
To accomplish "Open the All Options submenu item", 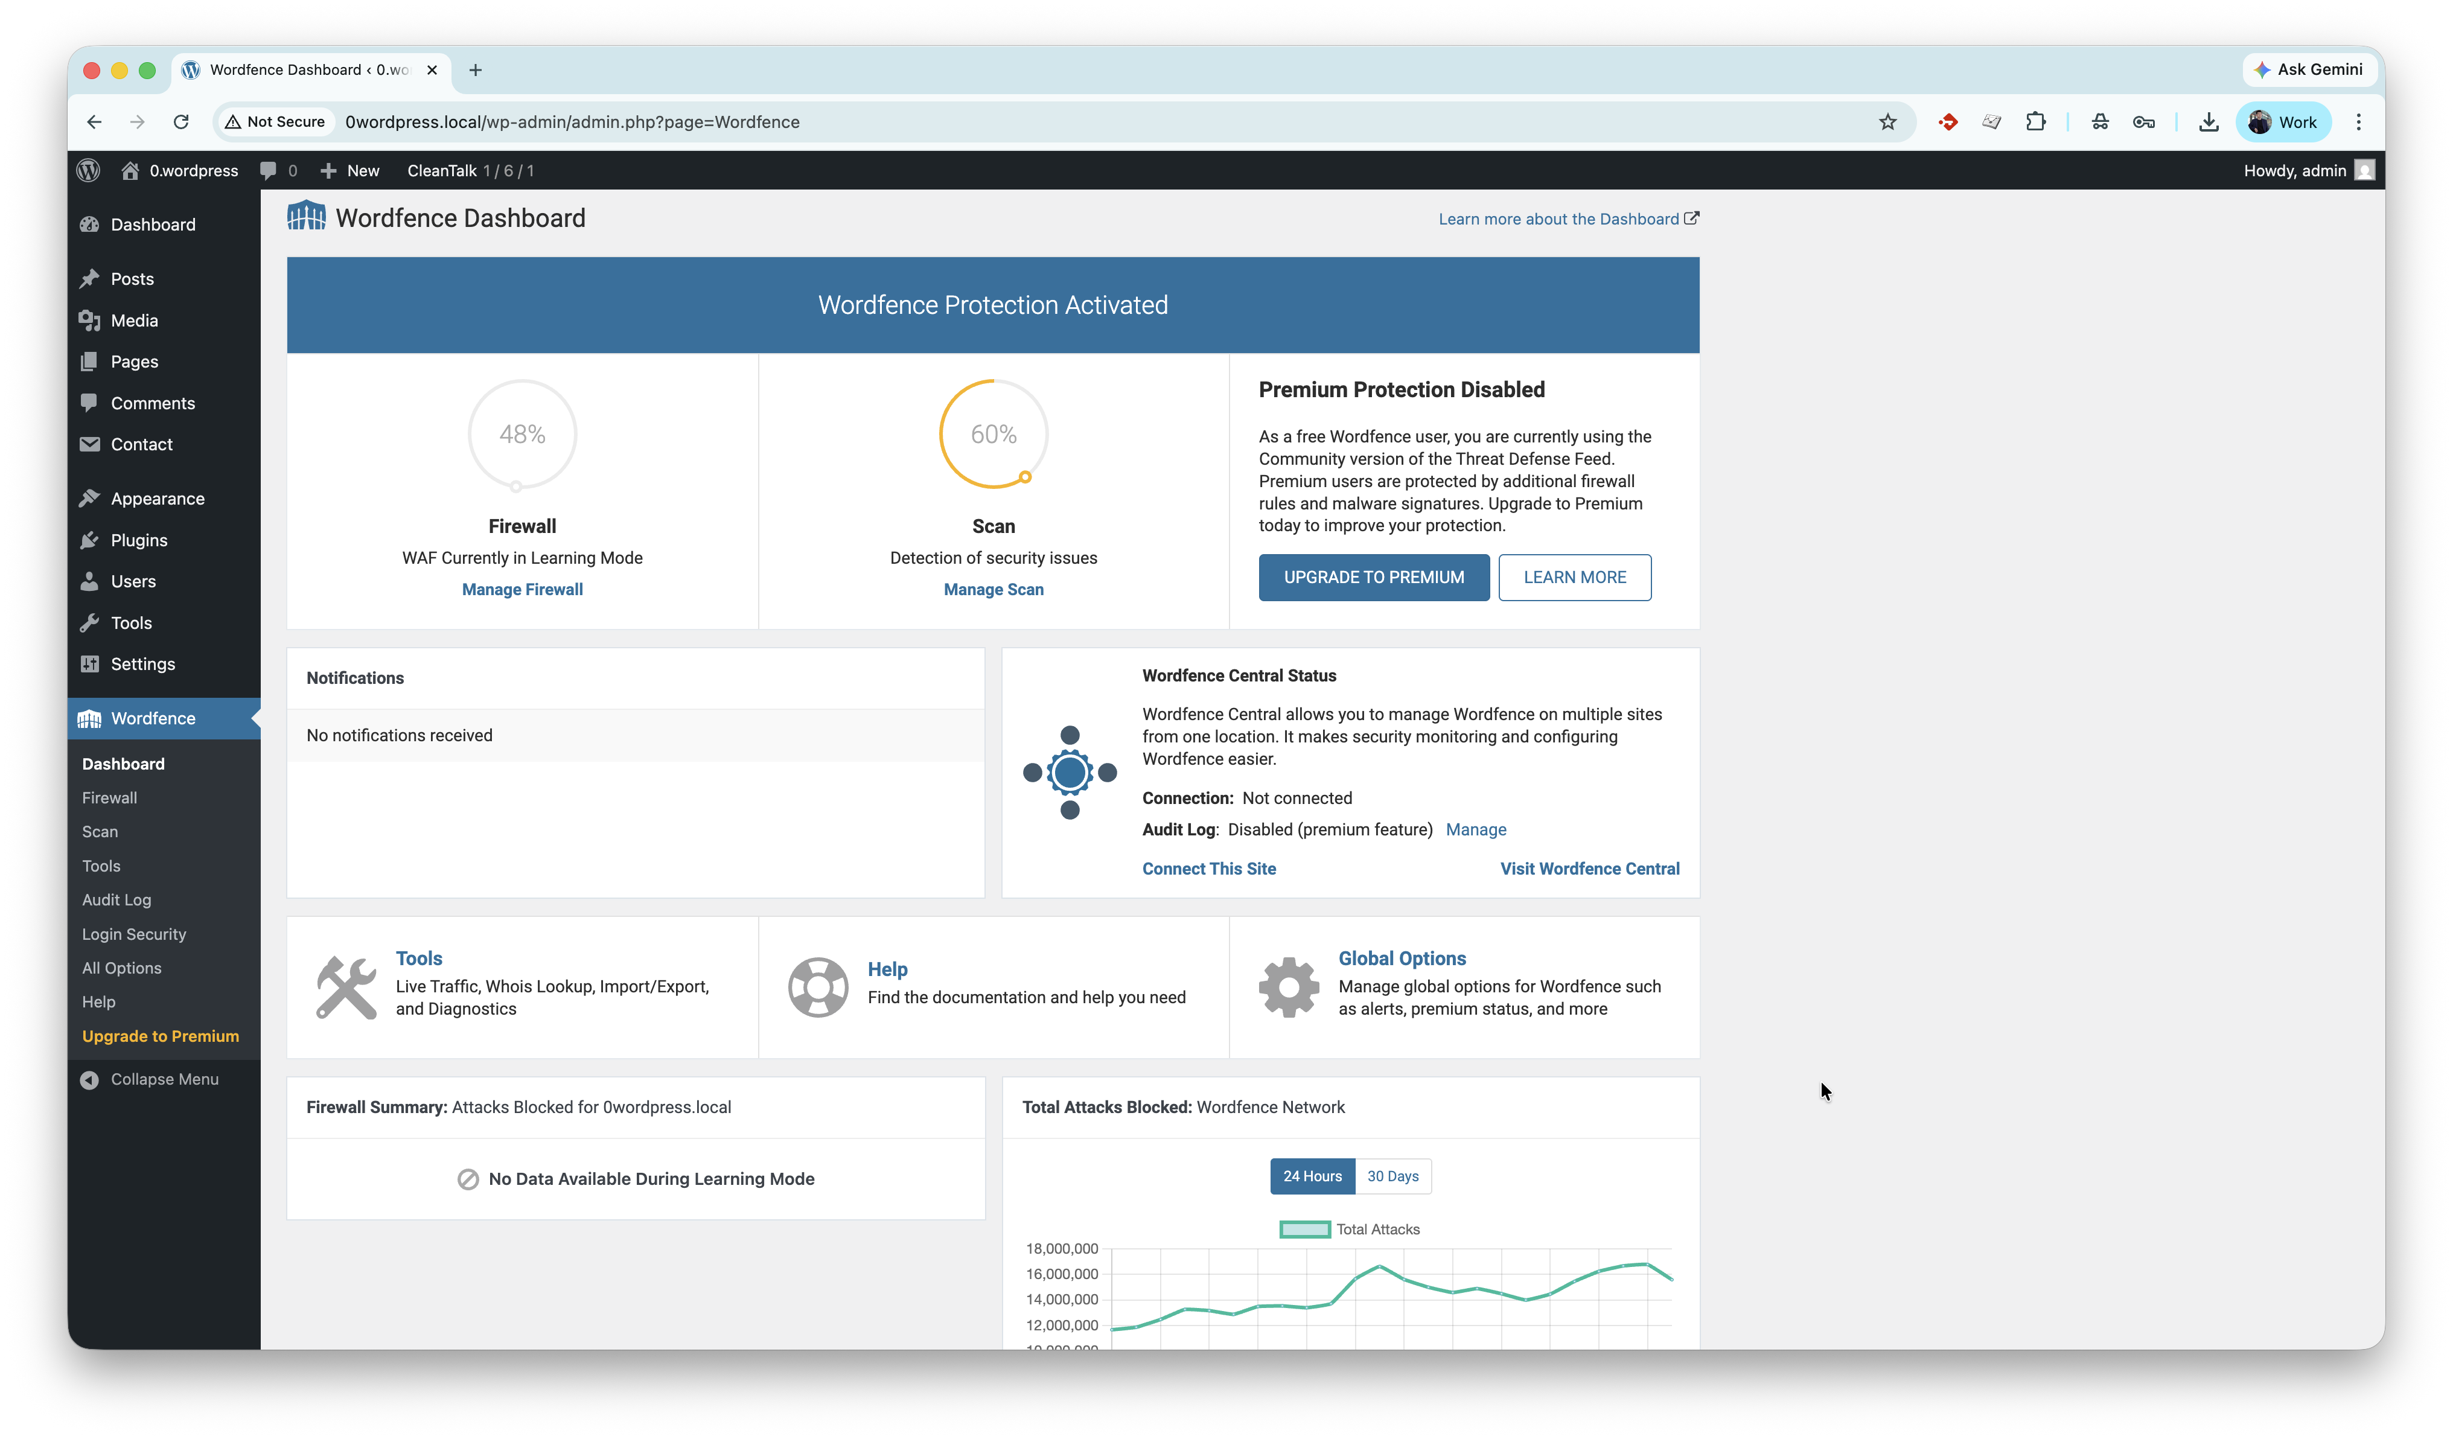I will click(122, 969).
